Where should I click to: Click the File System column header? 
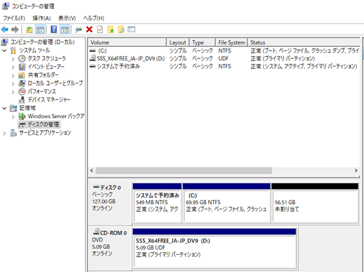(x=232, y=42)
